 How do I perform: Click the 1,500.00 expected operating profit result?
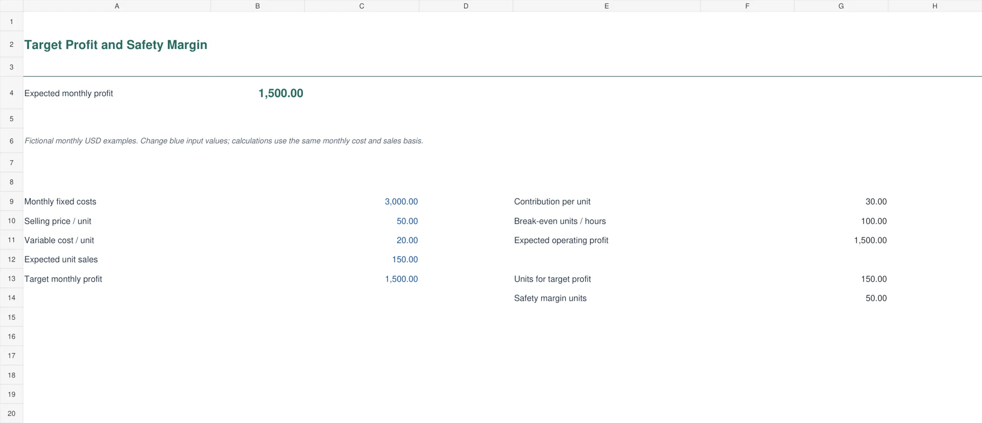click(x=870, y=240)
